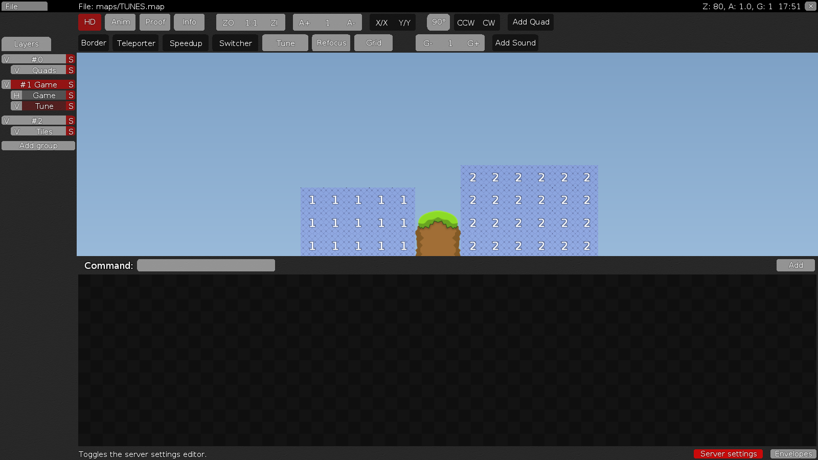Unhide the hidden Game layer
818x460 pixels.
pyautogui.click(x=16, y=95)
